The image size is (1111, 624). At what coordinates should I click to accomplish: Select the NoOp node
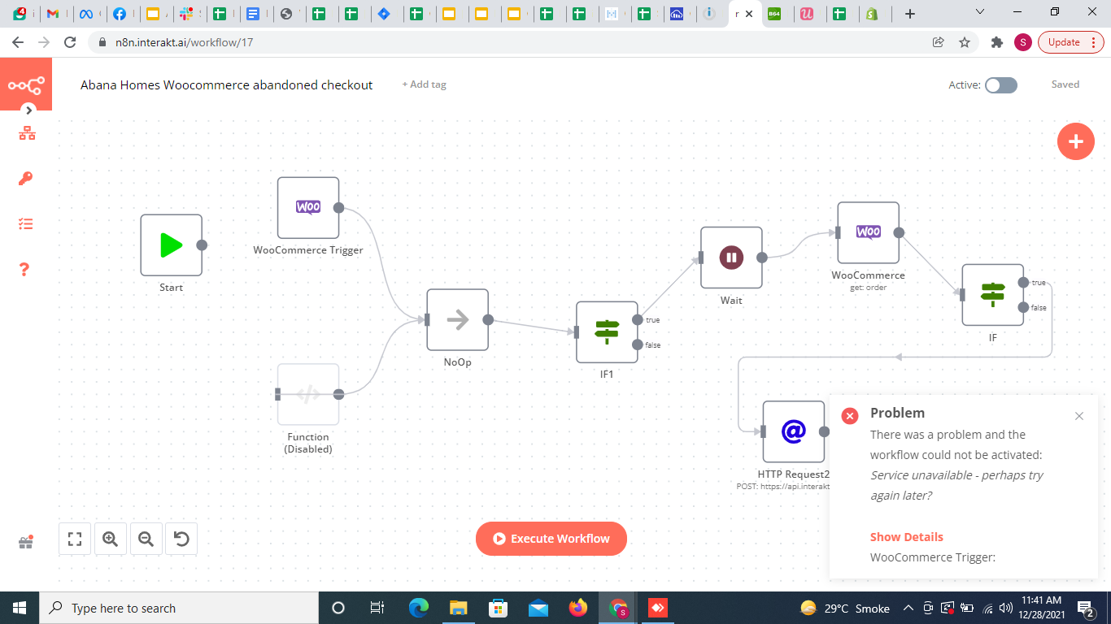point(458,320)
